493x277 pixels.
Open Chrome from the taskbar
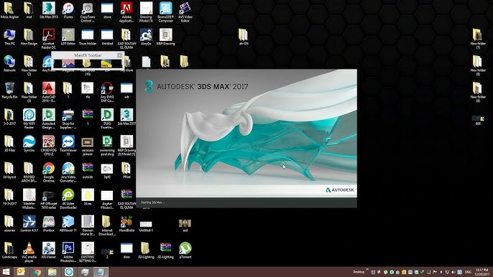[x=37, y=272]
